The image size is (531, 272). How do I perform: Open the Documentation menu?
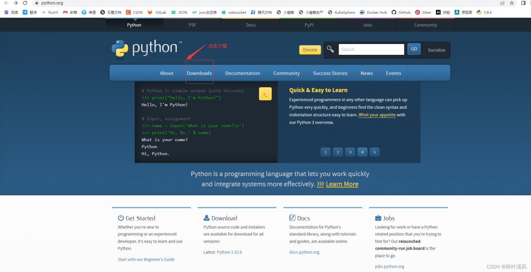[x=243, y=73]
